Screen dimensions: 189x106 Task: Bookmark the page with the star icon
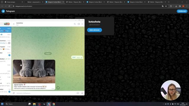166,6
